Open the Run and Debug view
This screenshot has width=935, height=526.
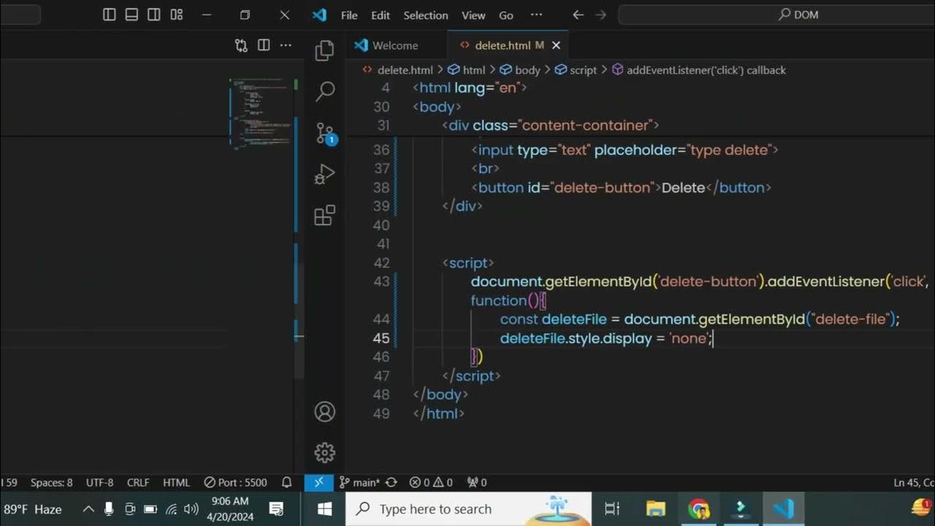324,175
